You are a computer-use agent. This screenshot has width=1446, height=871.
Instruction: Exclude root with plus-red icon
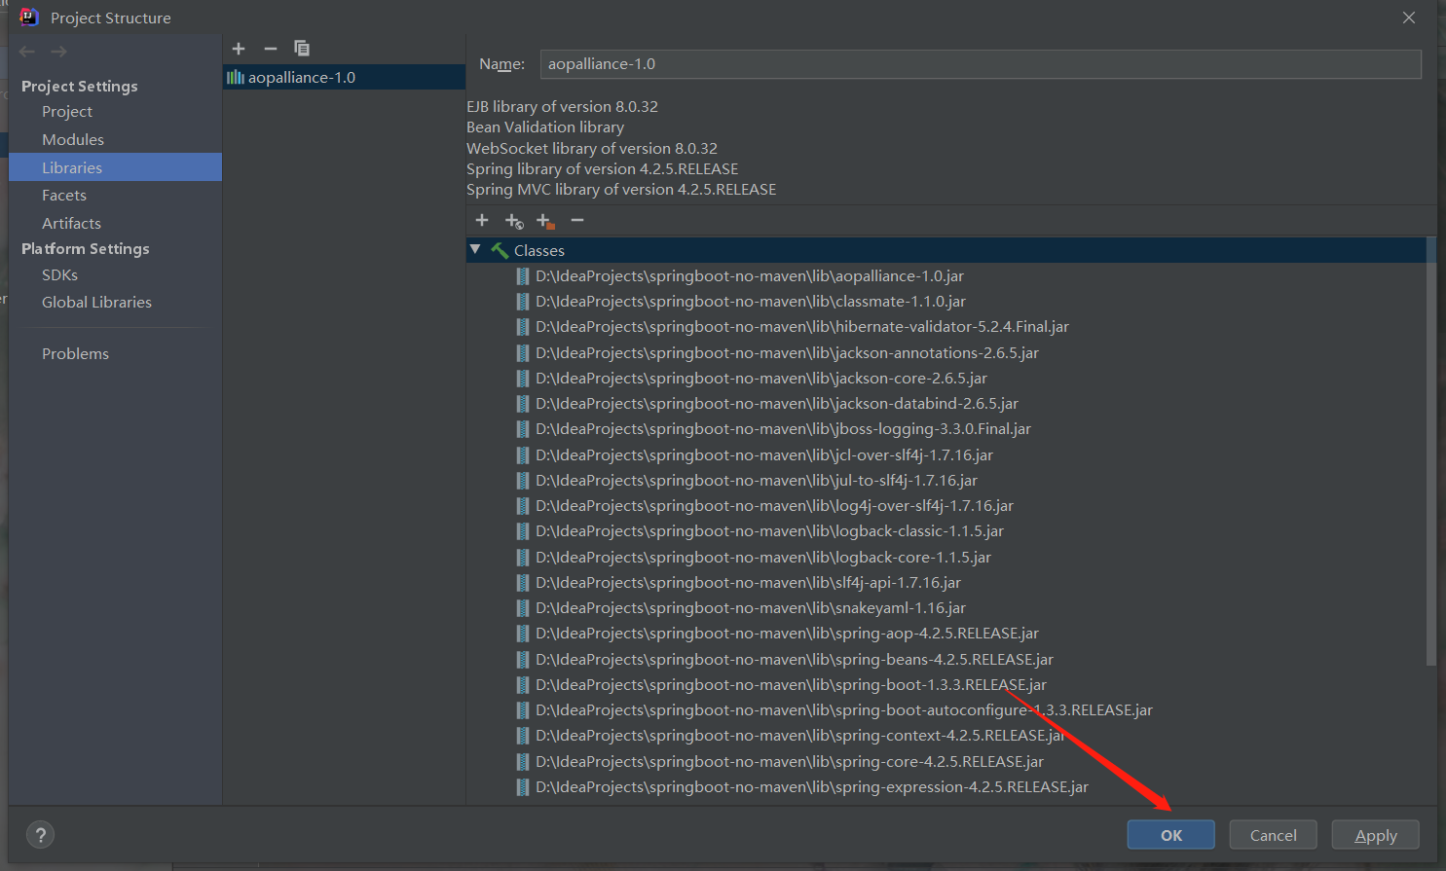pyautogui.click(x=545, y=221)
